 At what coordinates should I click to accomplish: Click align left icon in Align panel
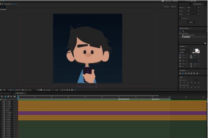pos(181,83)
